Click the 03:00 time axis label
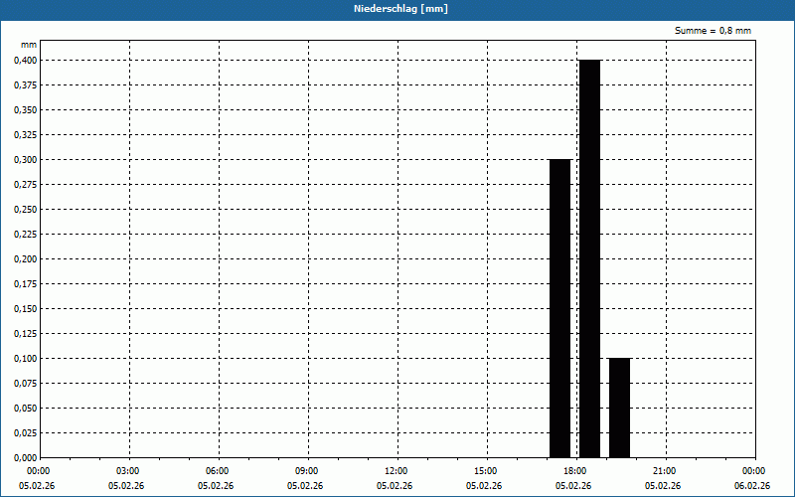795x497 pixels. 128,471
